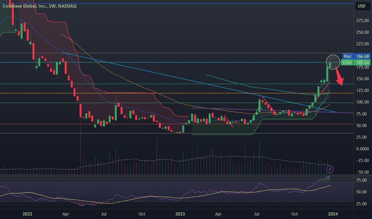This screenshot has width=372, height=219.
Task: Click the 2023 label on time axis
Action: (x=180, y=214)
